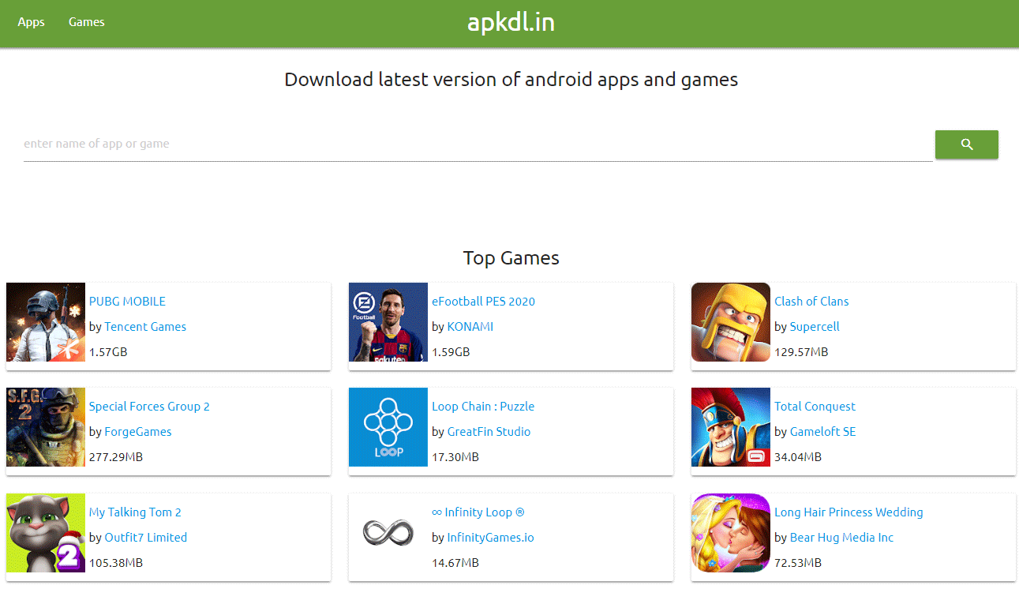Visit the Gameloft SE developer page
The image size is (1019, 589).
[822, 432]
